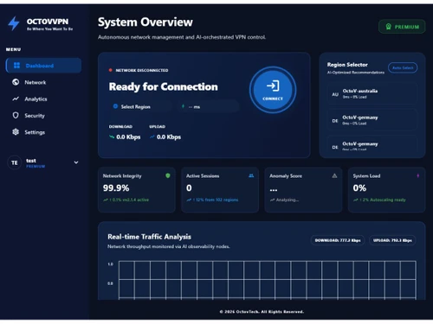This screenshot has height=324, width=433.
Task: Click the red network disconnected status dot
Action: click(110, 70)
